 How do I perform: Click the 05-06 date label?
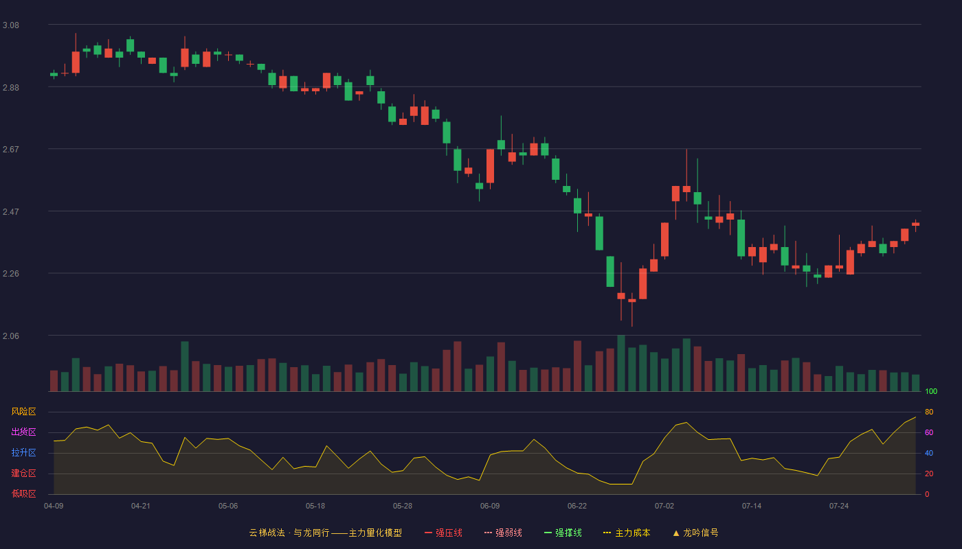coord(228,506)
